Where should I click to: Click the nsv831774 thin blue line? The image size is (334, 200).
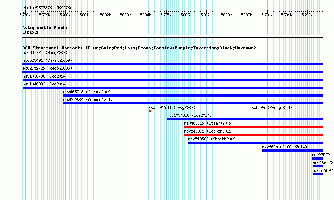tap(173, 56)
